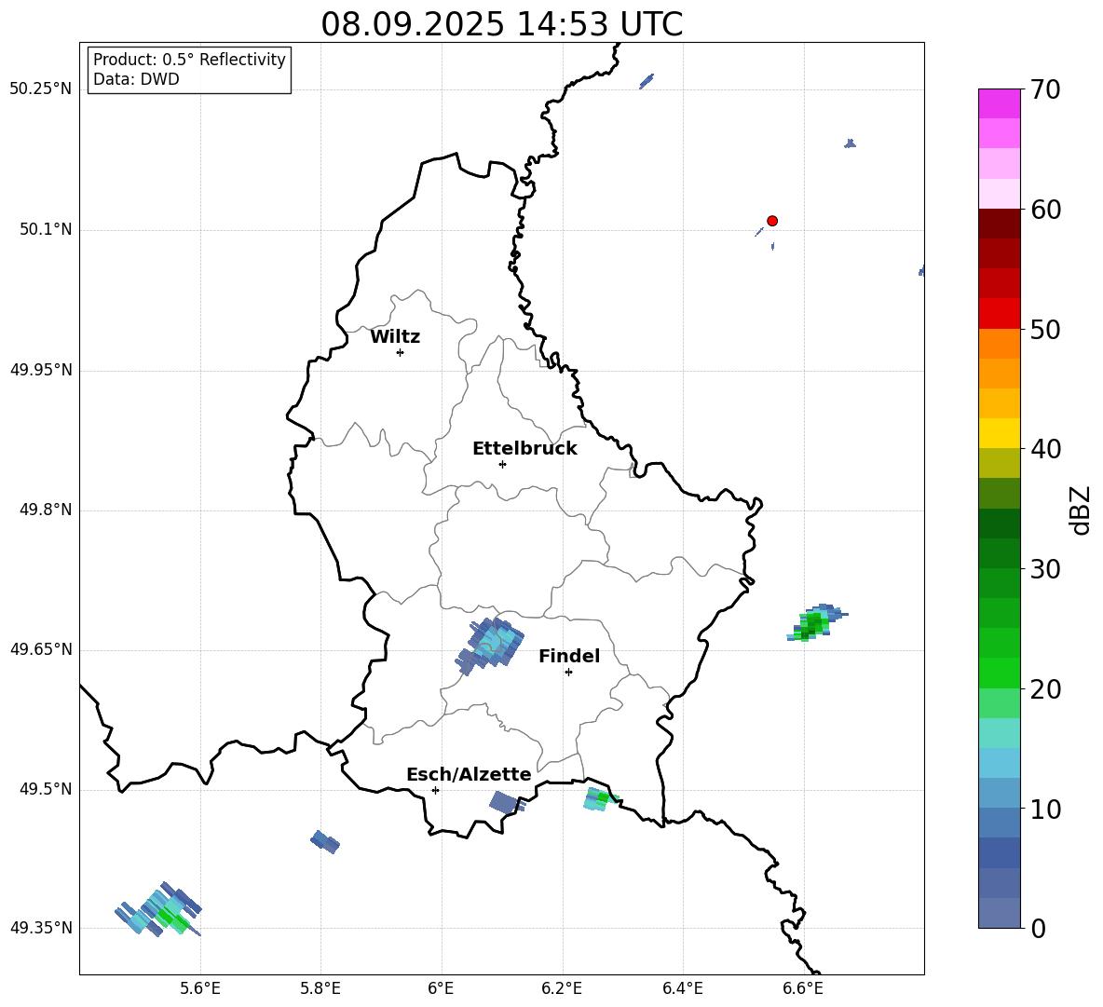Image resolution: width=1103 pixels, height=1007 pixels.
Task: Click colorbar tick value 20
Action: coord(1045,689)
